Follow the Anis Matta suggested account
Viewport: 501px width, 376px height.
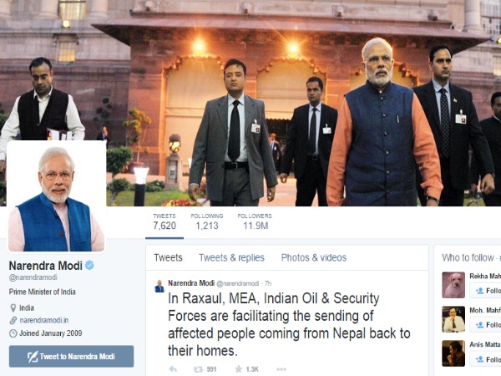(x=485, y=359)
